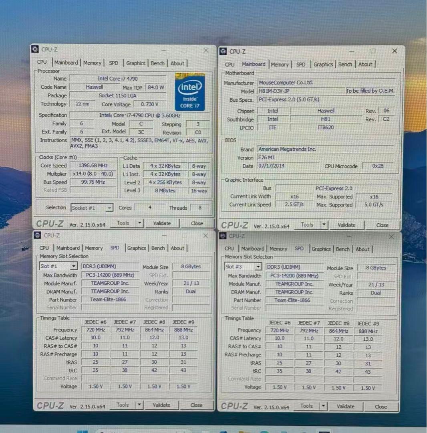
Task: Go to Mainboard tab in the Slot #1 window
Action: coord(68,248)
